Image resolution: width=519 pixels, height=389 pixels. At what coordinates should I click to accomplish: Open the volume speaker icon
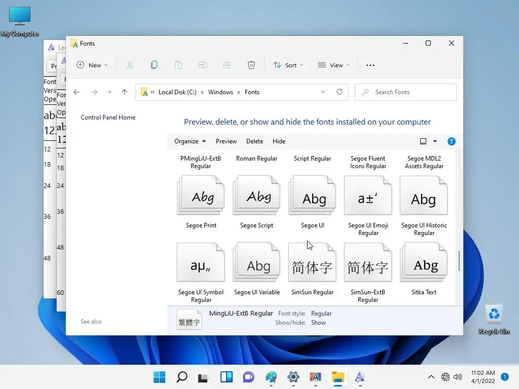point(458,377)
